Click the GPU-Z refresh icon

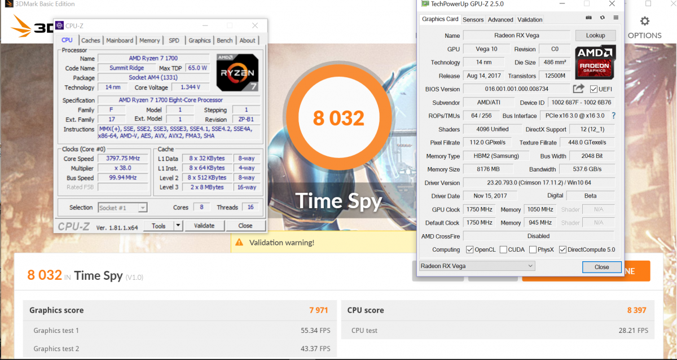[x=603, y=18]
